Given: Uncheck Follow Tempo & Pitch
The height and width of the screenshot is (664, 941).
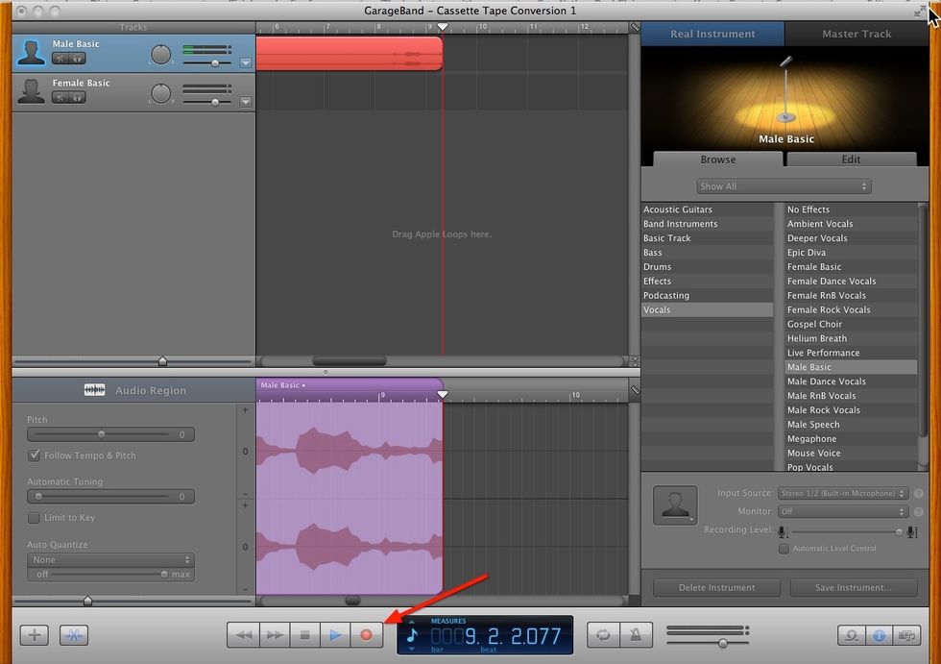Looking at the screenshot, I should click(35, 454).
